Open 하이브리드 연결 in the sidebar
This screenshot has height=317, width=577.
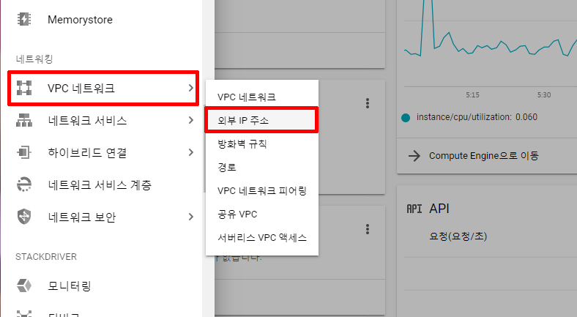[x=87, y=152]
